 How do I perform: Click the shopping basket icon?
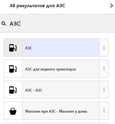coord(13,111)
